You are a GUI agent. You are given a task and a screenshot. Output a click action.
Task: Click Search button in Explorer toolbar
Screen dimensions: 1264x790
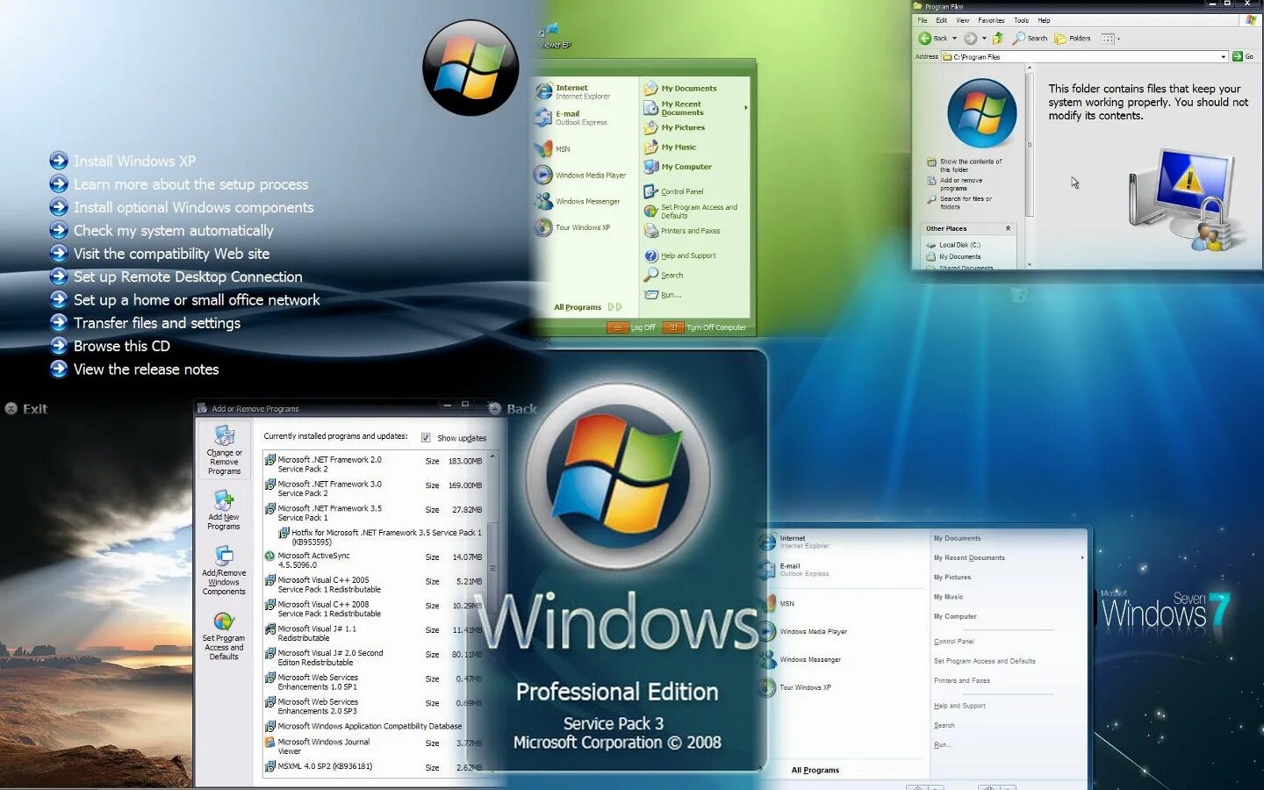[x=1031, y=39]
